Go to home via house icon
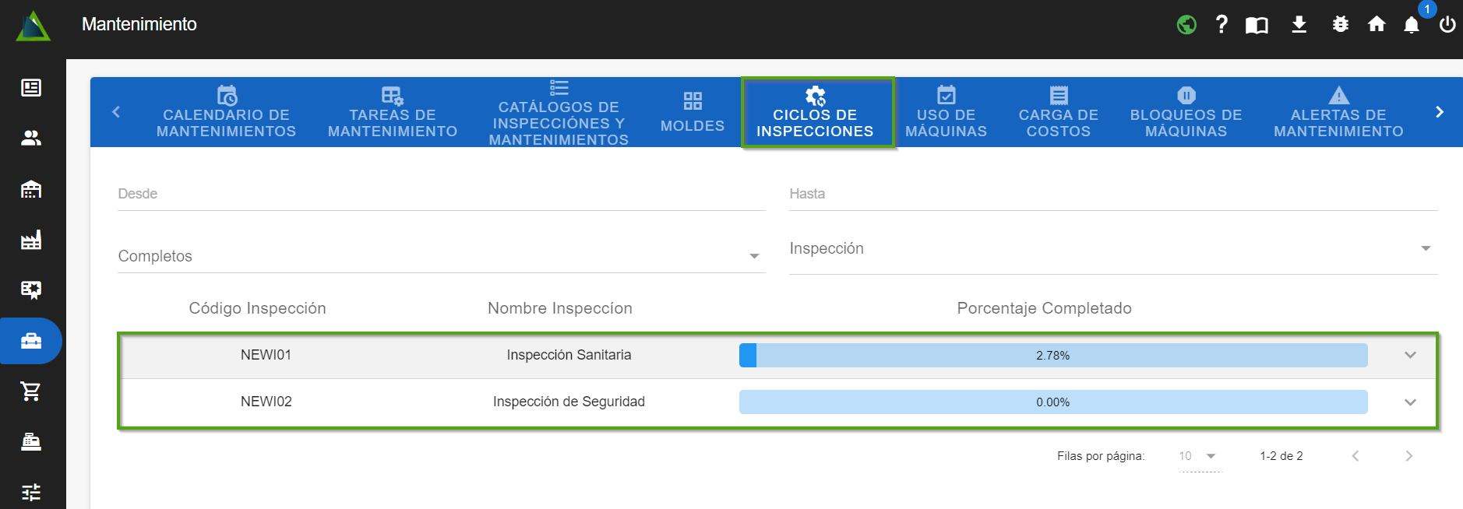Image resolution: width=1463 pixels, height=509 pixels. [1377, 25]
